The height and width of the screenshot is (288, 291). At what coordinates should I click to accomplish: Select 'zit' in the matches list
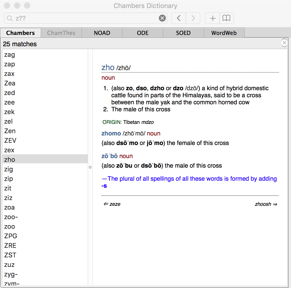(x=45, y=188)
